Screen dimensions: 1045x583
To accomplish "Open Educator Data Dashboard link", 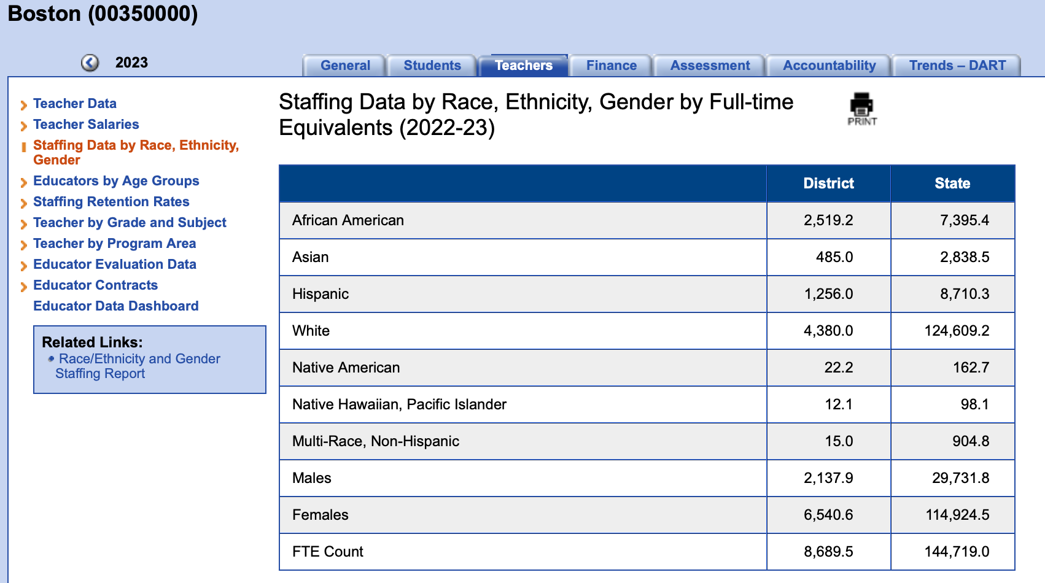I will pos(116,306).
